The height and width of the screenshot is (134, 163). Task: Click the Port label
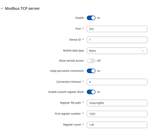(78, 29)
